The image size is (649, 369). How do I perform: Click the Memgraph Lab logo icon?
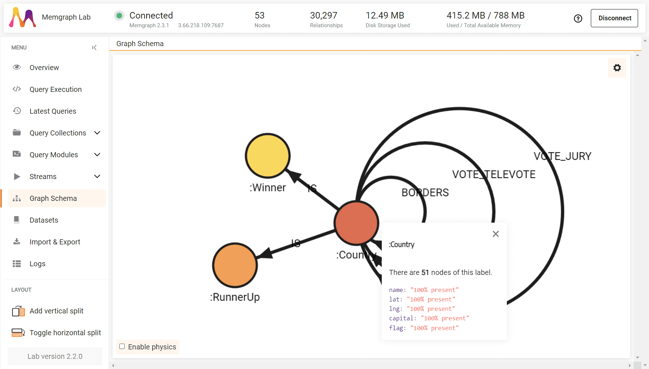click(23, 17)
